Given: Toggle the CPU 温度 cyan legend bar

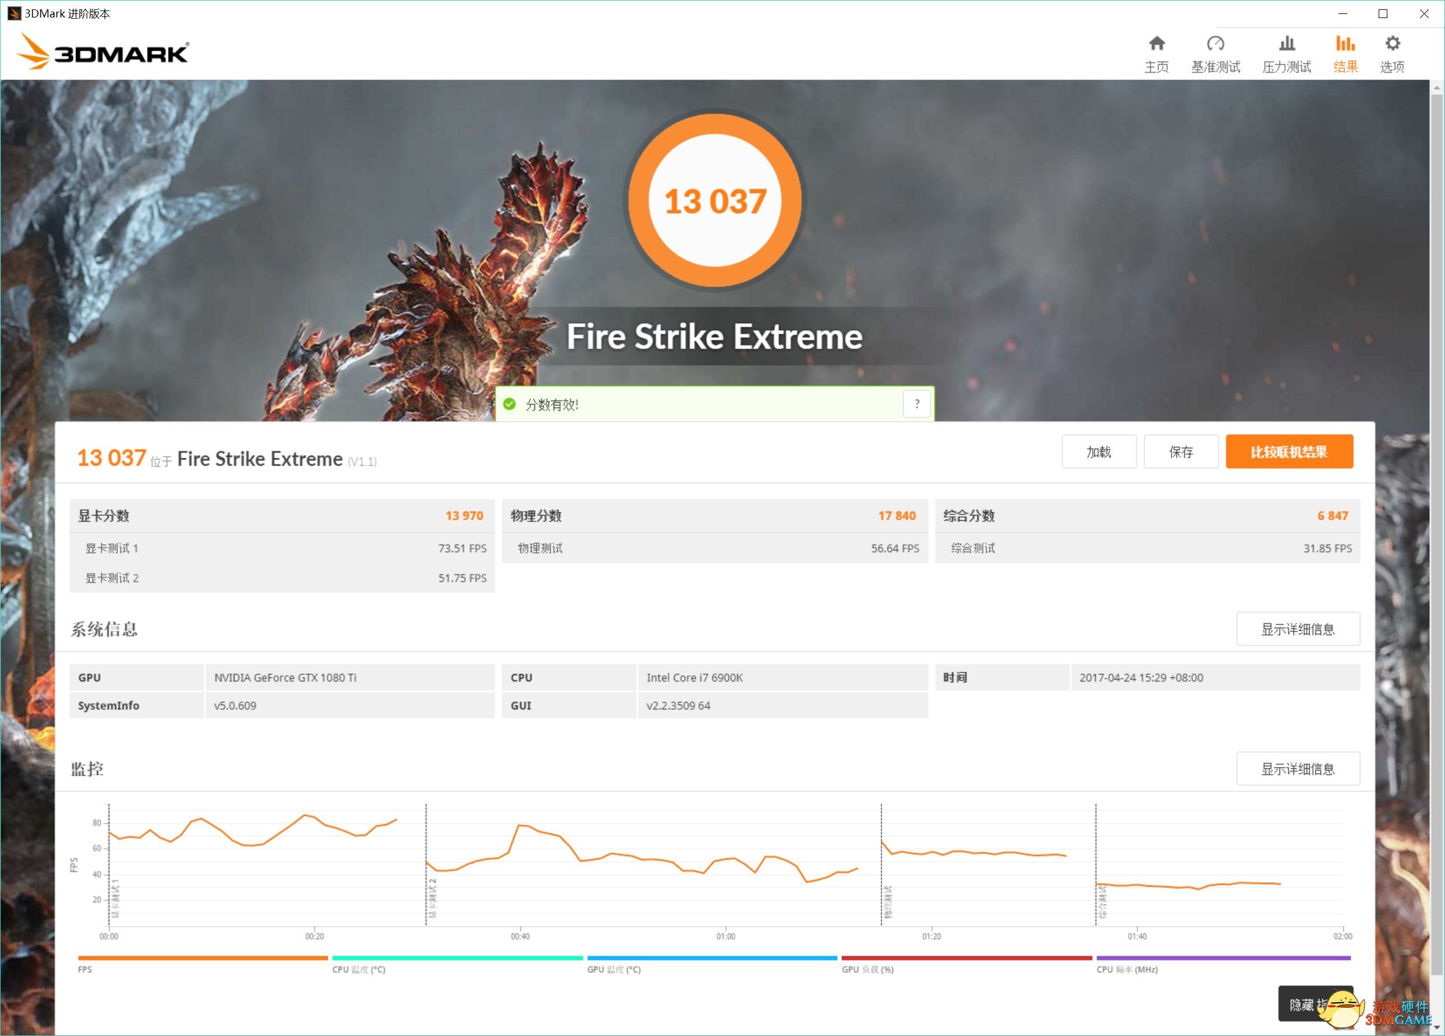Looking at the screenshot, I should [458, 957].
